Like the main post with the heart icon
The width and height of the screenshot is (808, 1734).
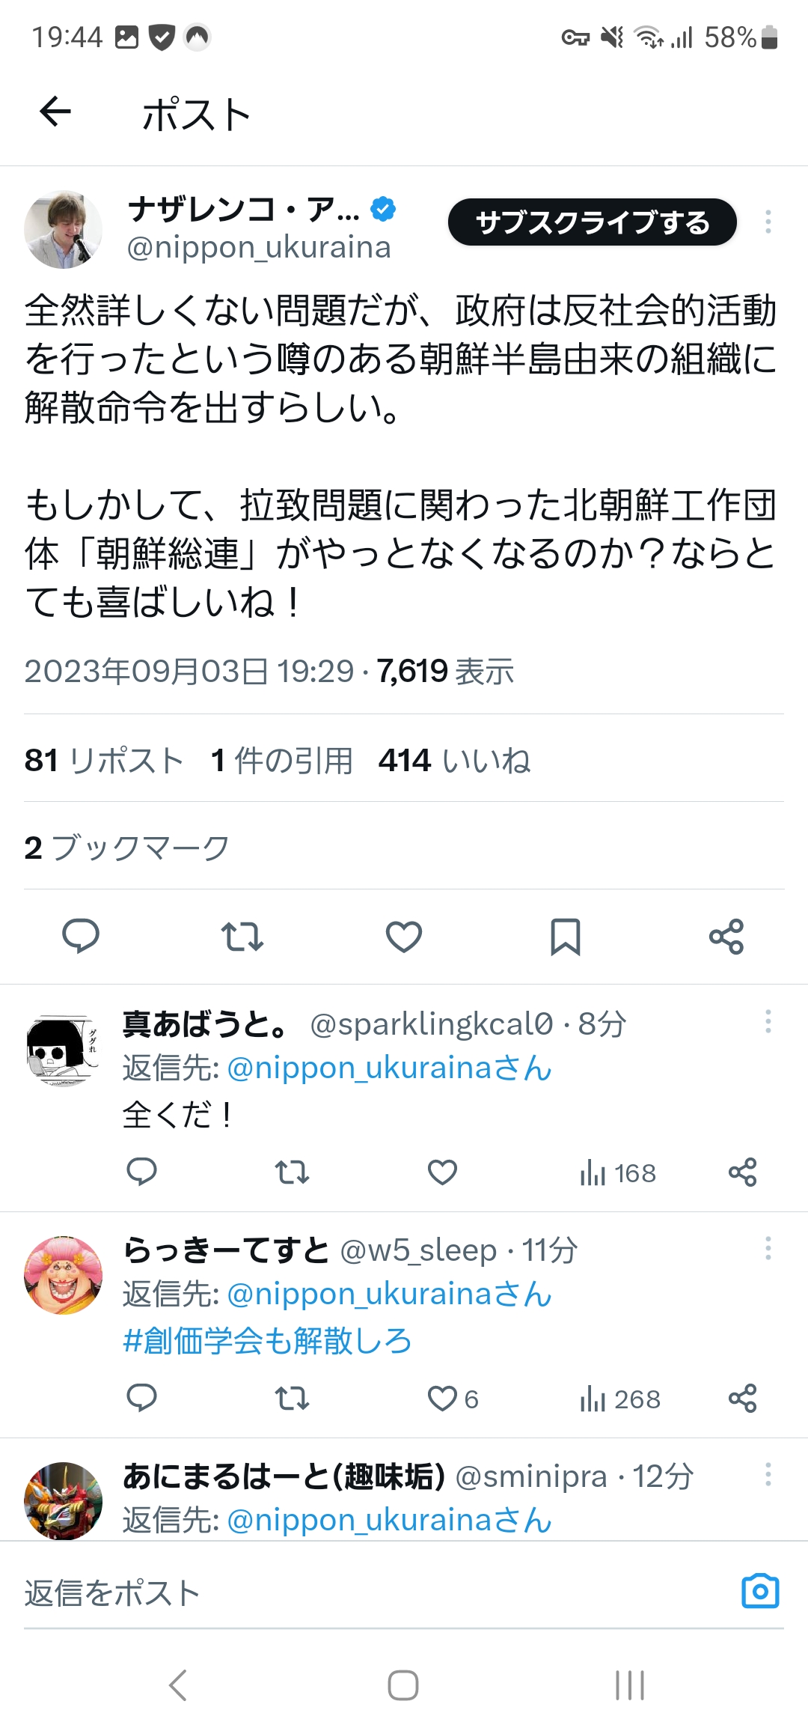pyautogui.click(x=404, y=936)
